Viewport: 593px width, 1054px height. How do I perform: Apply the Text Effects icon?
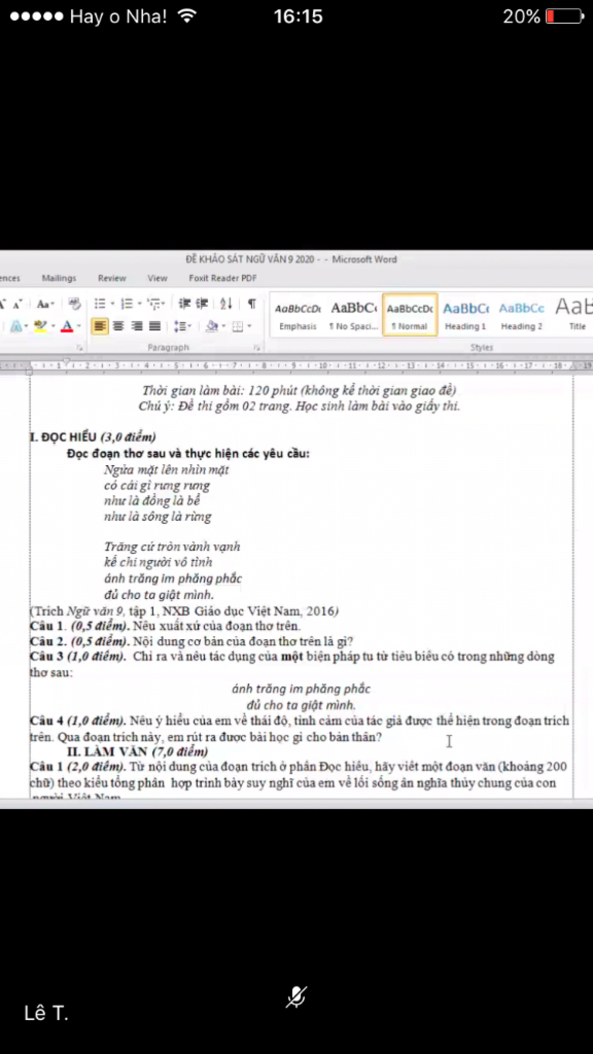[16, 326]
